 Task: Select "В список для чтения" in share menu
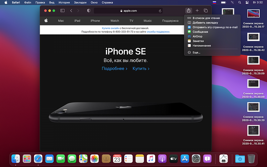coord(212,18)
